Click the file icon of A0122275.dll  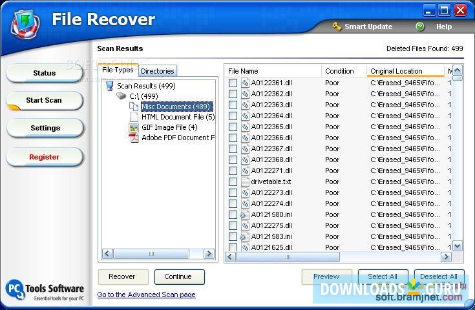point(245,225)
